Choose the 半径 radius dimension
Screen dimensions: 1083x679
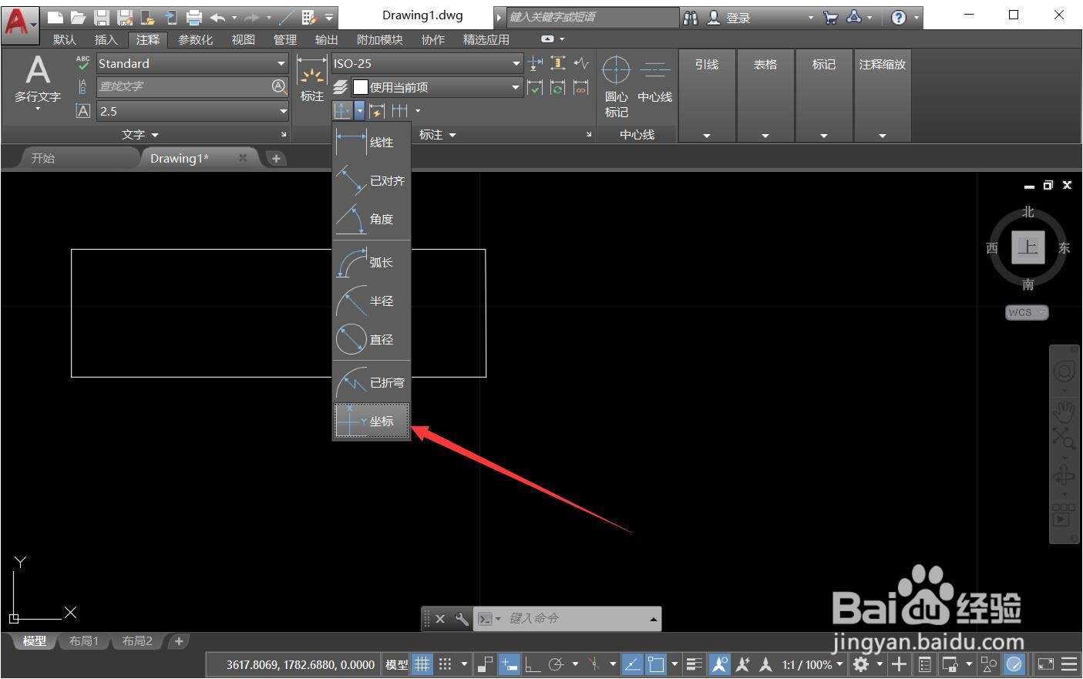point(371,301)
